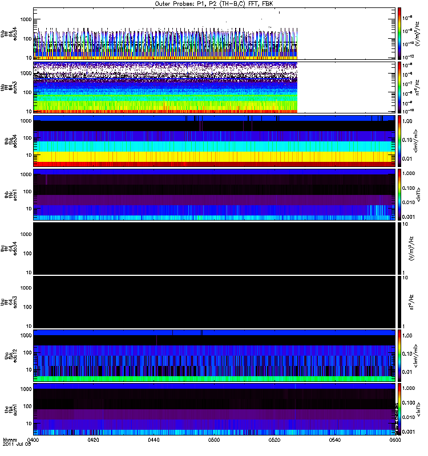The image size is (428, 456).
Task: Click the plot title "Outer Probes: P1, P2"
Action: (215, 4)
